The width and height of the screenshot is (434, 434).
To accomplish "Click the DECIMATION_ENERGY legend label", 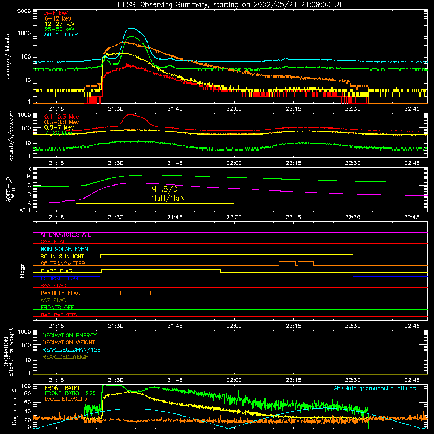I will pos(69,335).
